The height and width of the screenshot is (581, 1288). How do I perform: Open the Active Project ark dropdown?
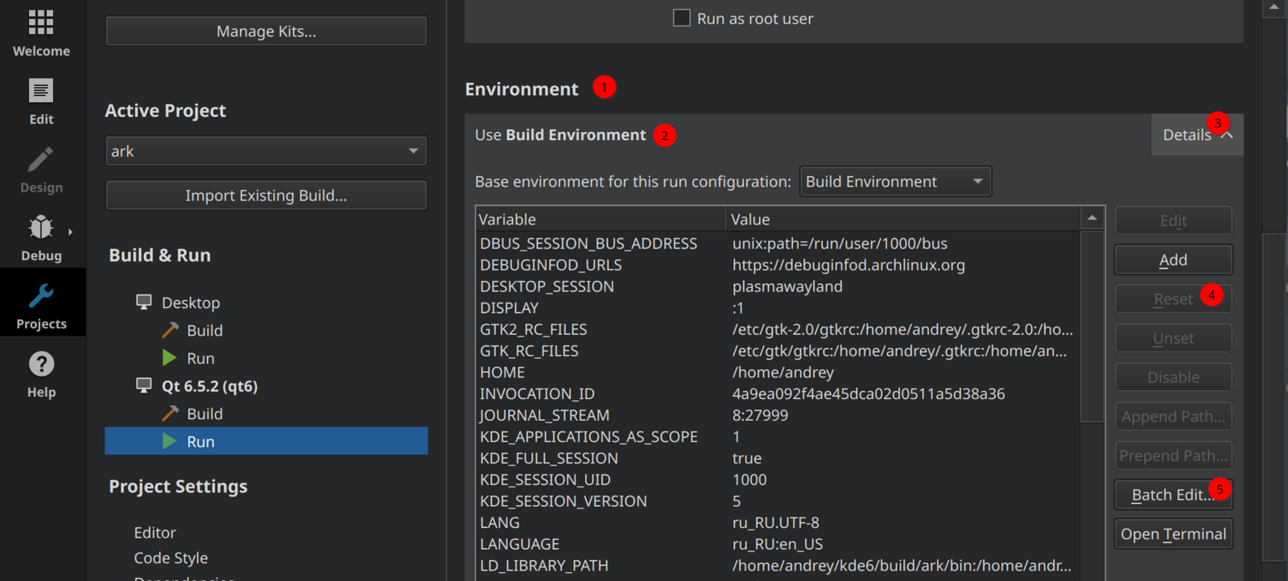coord(266,151)
